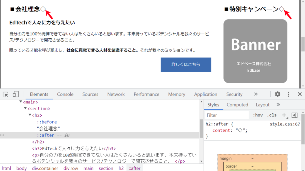Click the margin label in box model
This screenshot has width=305, height=171.
226,158
